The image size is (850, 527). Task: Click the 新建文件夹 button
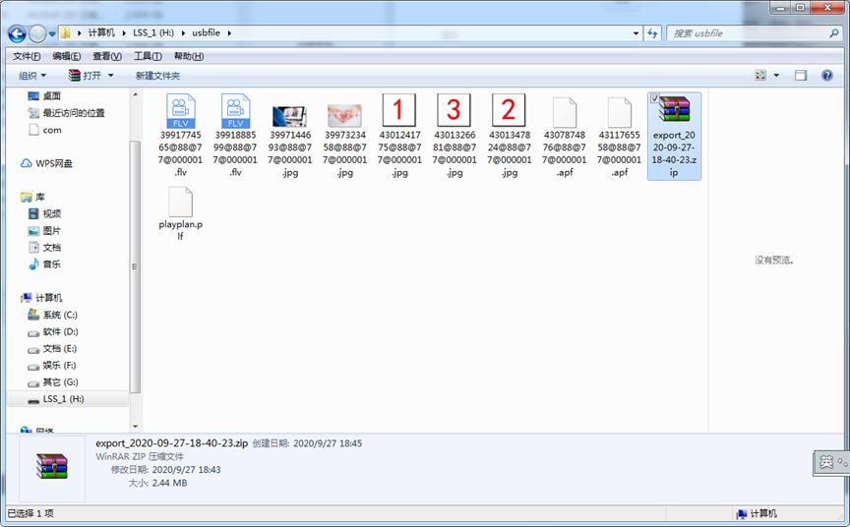157,76
